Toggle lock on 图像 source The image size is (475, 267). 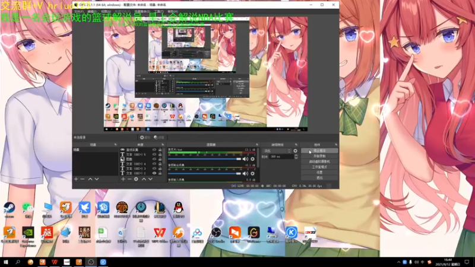click(160, 159)
